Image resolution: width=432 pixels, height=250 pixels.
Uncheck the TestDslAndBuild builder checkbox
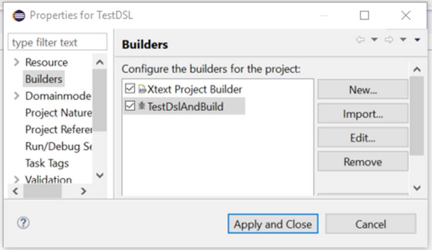pos(130,106)
